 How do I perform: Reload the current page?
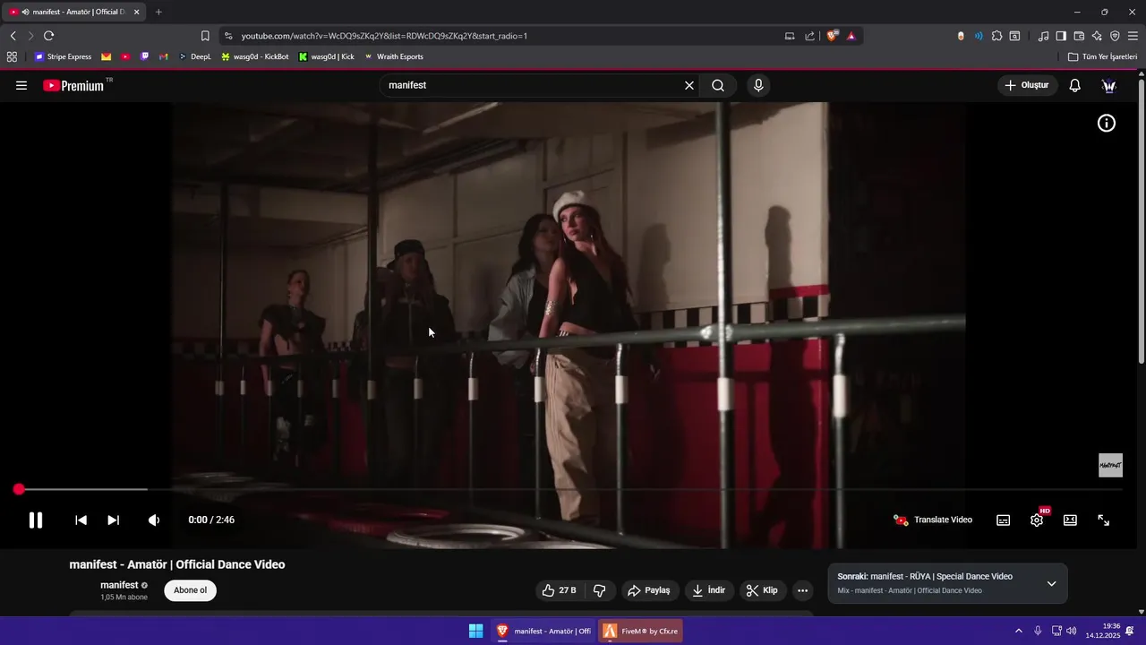(48, 36)
